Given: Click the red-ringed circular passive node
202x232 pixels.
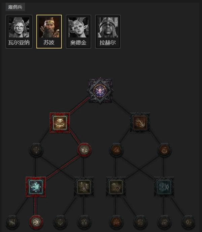Looking at the screenshot, I should pos(84,150).
